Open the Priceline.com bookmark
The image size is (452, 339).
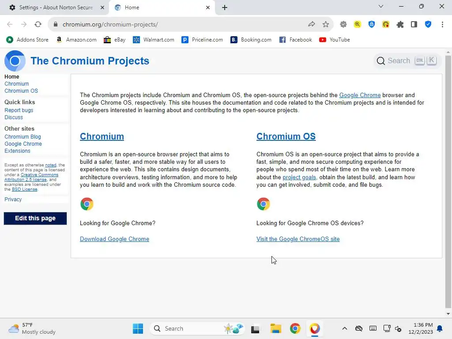click(x=202, y=40)
